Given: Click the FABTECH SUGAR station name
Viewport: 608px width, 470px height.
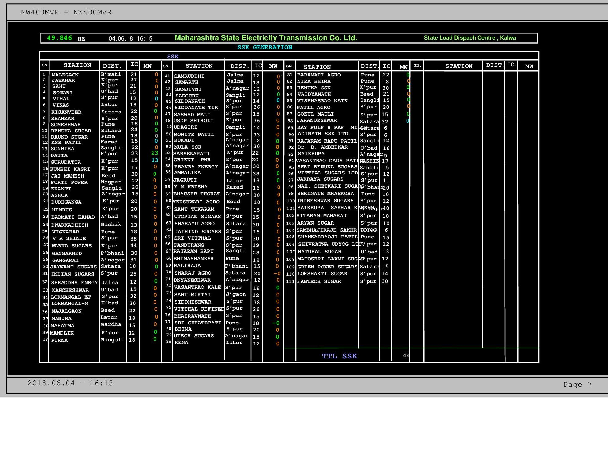Looking at the screenshot, I should pyautogui.click(x=319, y=281).
